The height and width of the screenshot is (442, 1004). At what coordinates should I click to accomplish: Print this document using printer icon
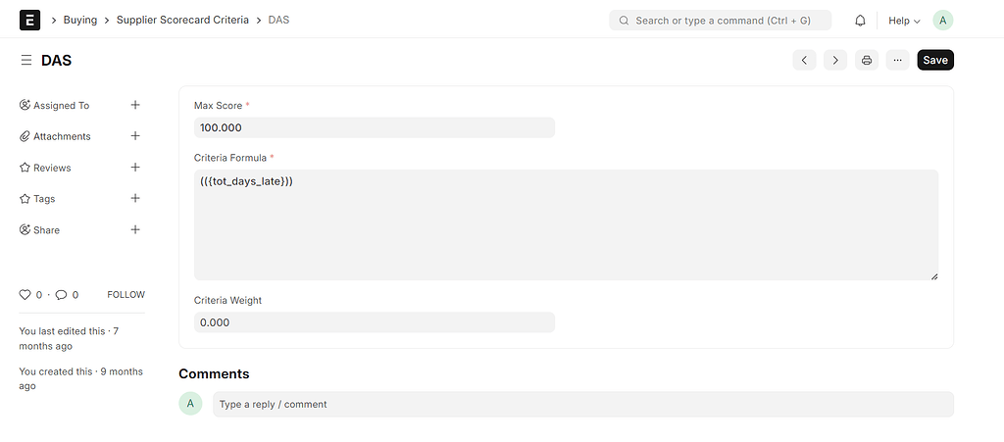866,61
